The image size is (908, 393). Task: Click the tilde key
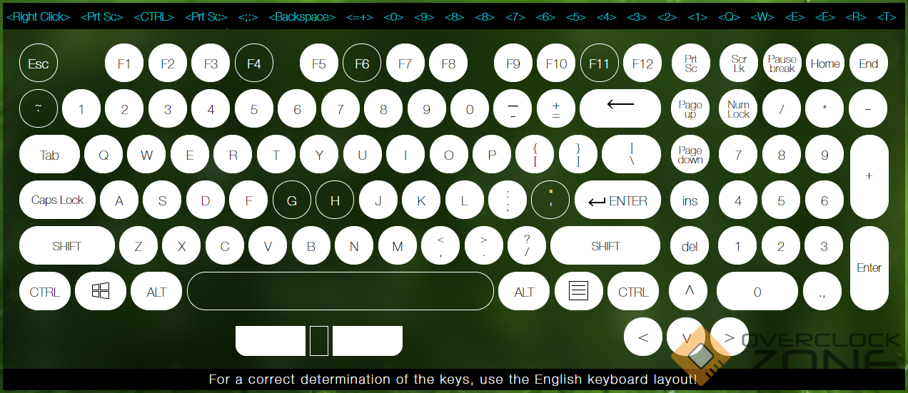[x=38, y=108]
